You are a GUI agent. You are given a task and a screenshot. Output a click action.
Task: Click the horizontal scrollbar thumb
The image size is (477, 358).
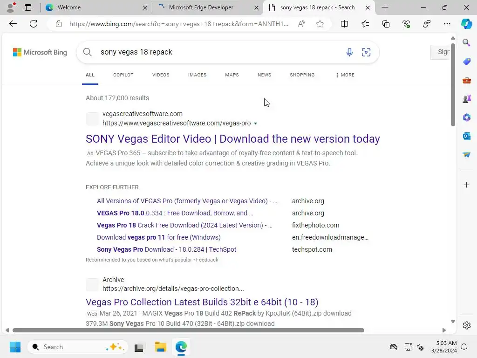coord(188,330)
